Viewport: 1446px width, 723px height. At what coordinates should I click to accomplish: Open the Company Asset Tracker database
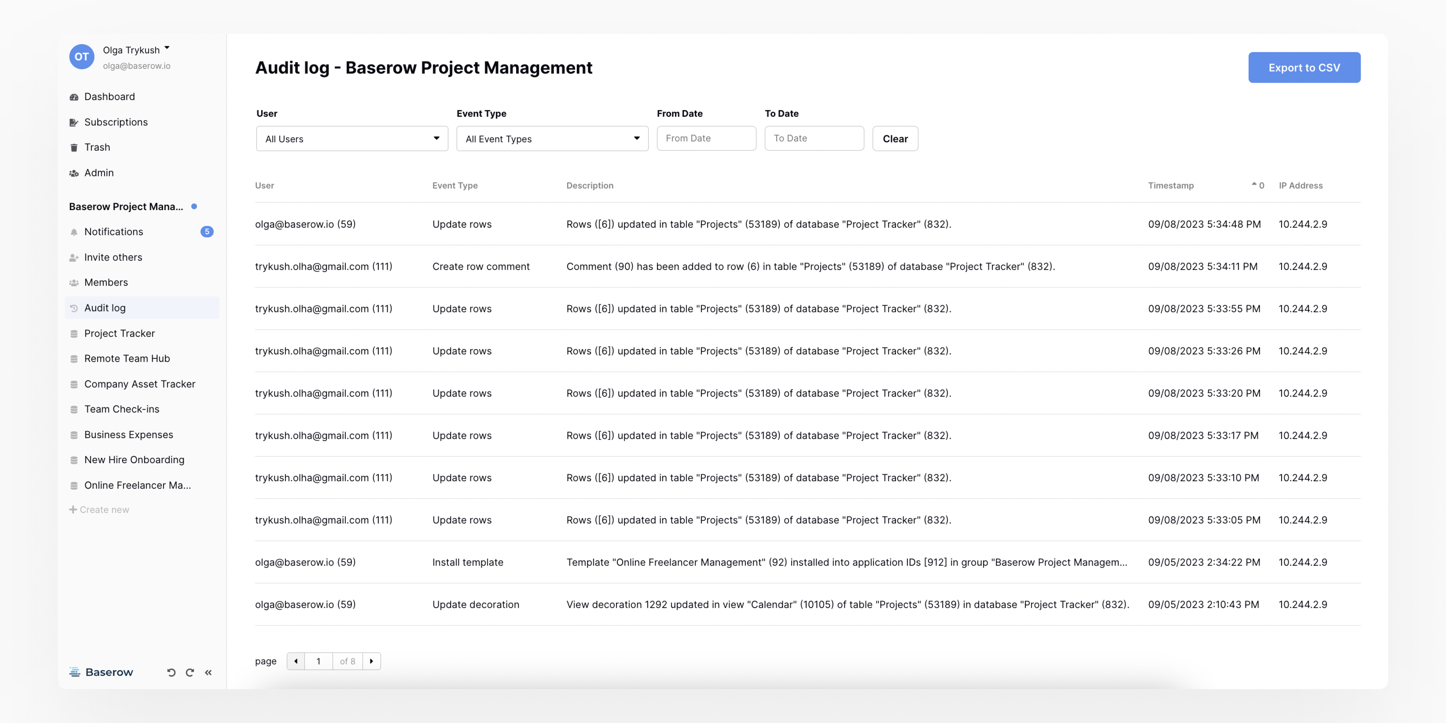coord(140,384)
